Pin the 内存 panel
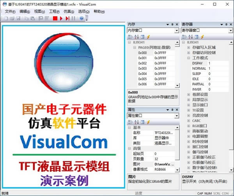 tap(172, 24)
